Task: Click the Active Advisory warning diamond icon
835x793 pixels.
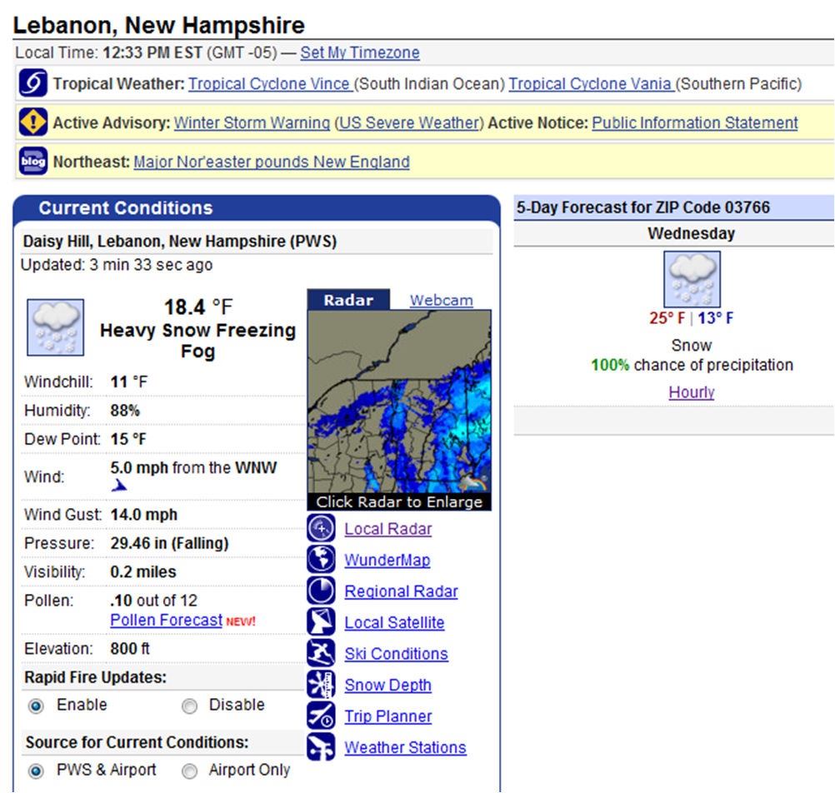Action: (x=33, y=122)
